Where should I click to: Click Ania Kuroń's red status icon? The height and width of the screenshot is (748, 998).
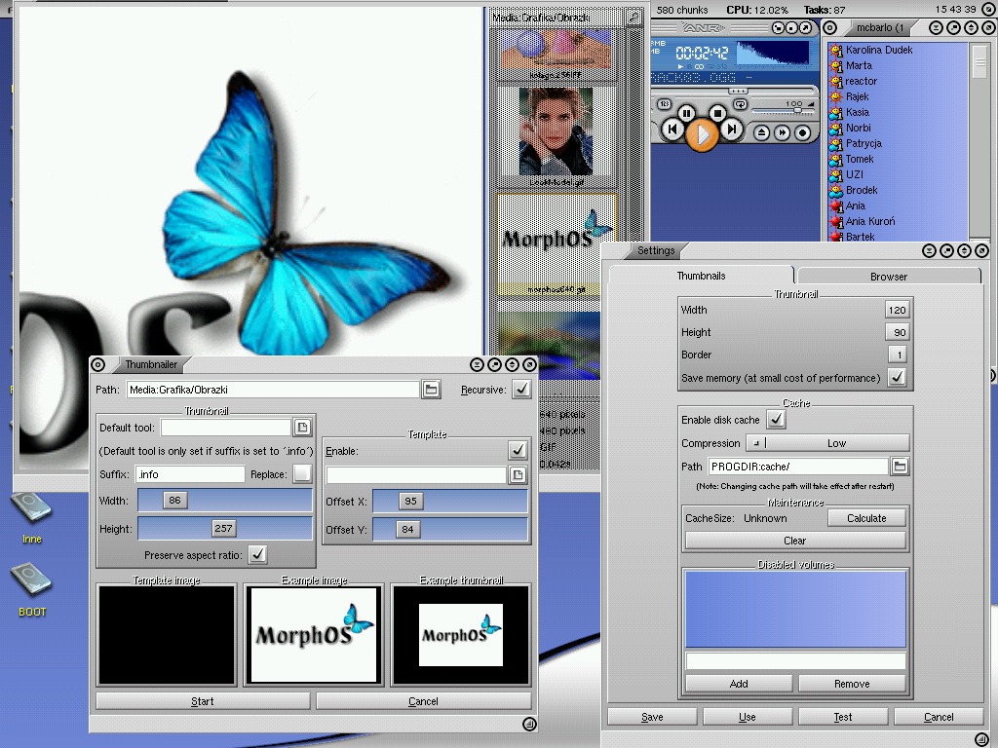click(836, 221)
